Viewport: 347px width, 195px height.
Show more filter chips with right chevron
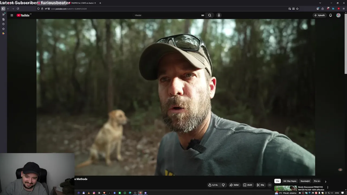click(x=326, y=181)
